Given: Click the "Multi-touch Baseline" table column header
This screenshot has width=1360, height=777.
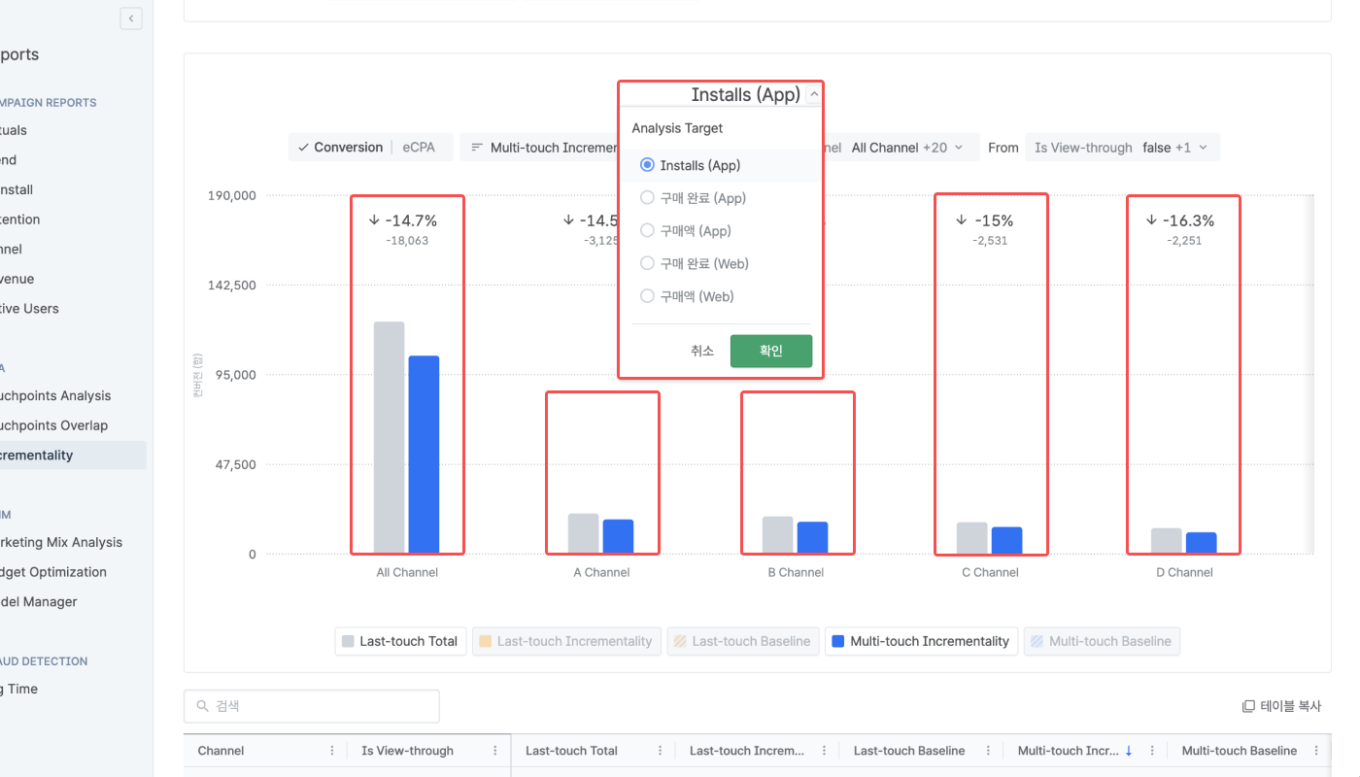Looking at the screenshot, I should coord(1240,751).
